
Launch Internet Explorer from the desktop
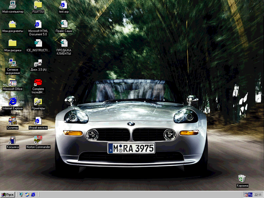[12, 101]
